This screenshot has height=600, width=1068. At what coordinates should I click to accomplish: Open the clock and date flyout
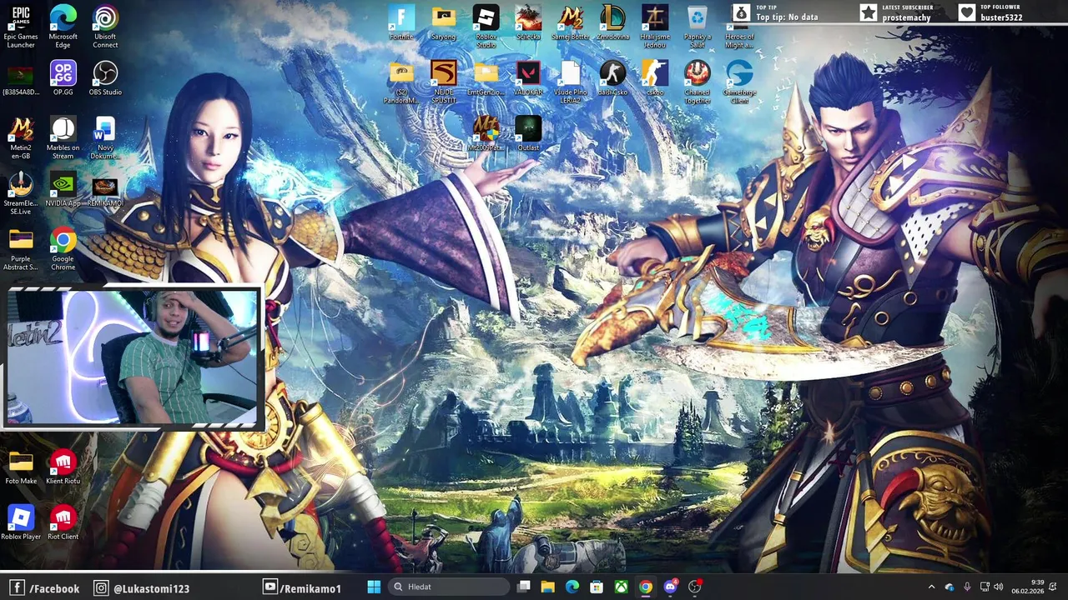coord(1027,587)
